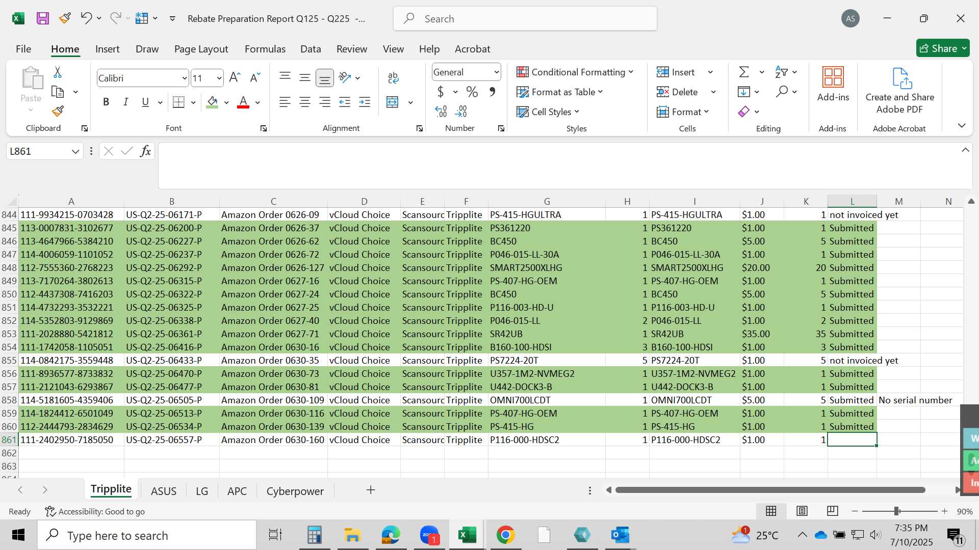Viewport: 979px width, 550px height.
Task: Expand Format as Table menu
Action: click(559, 92)
